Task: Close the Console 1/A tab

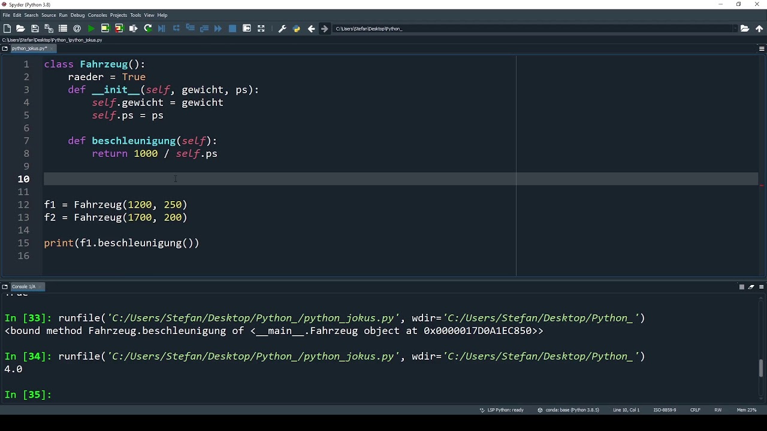Action: pyautogui.click(x=41, y=287)
